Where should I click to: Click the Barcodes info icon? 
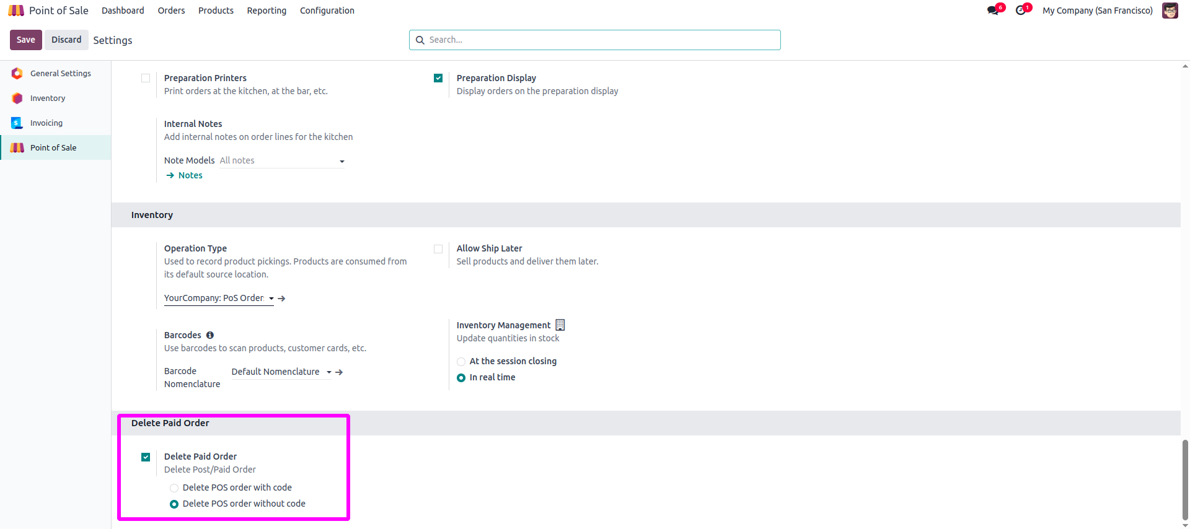click(210, 335)
